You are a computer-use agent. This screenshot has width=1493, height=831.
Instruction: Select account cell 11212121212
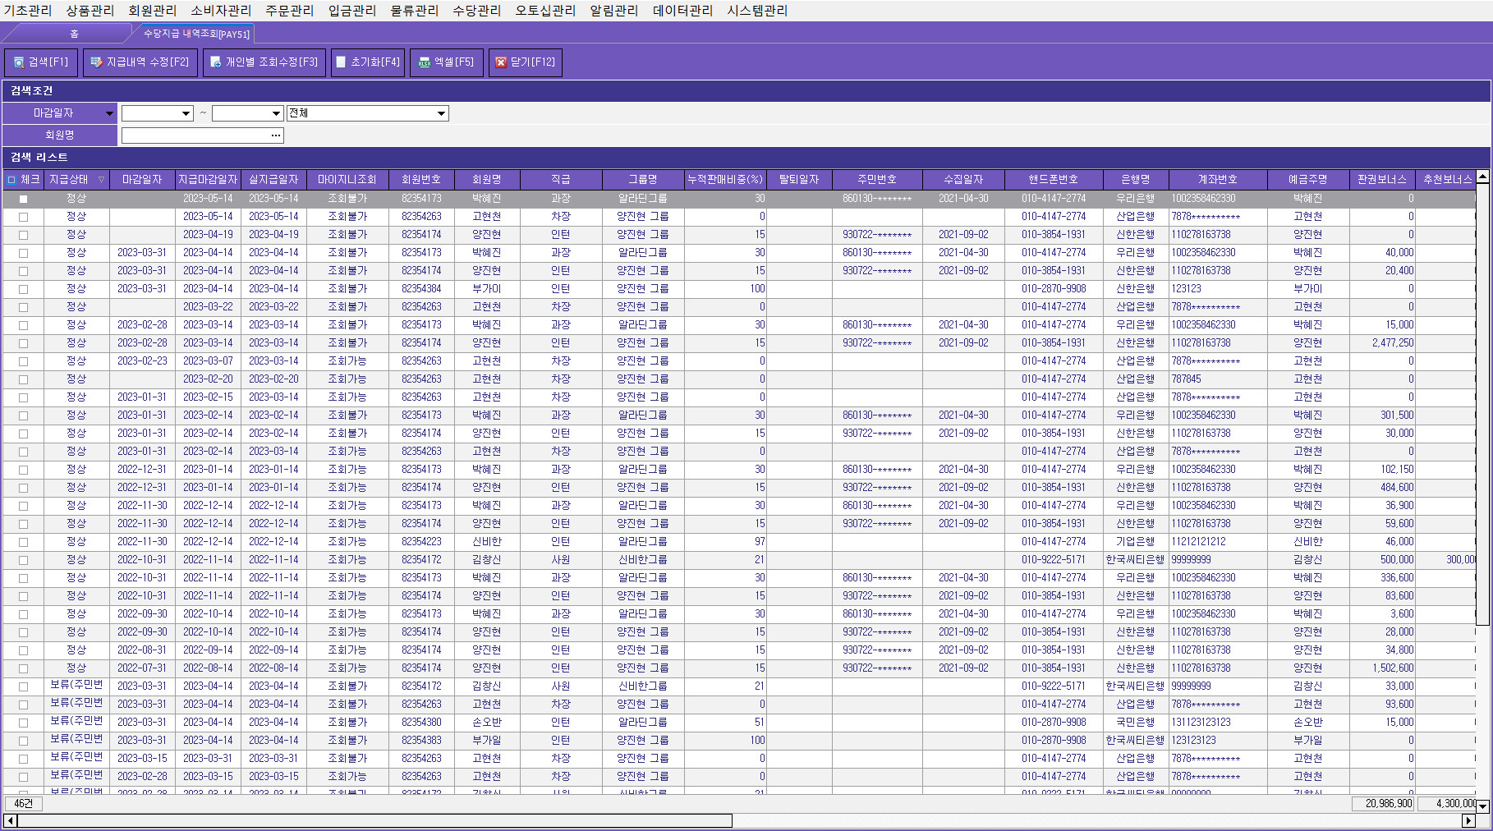pos(1218,542)
